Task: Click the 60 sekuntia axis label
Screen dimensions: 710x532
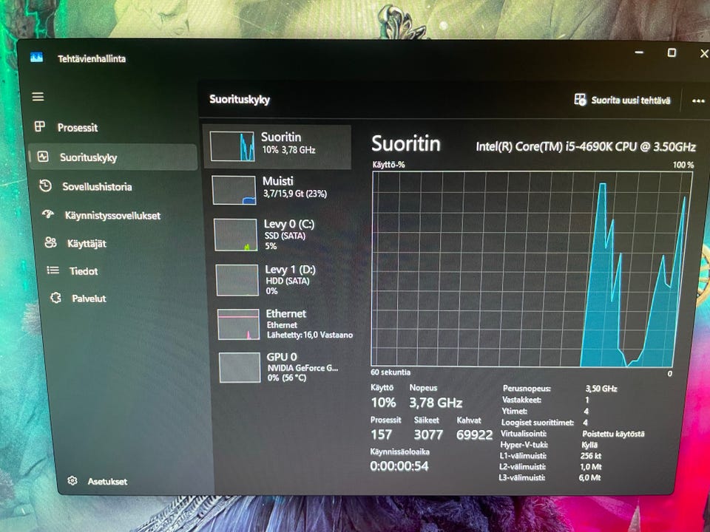Action: click(x=390, y=372)
